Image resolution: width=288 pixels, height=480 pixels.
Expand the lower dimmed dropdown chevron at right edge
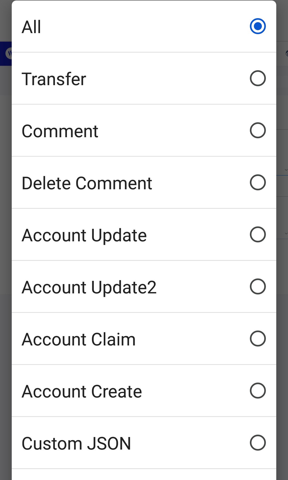coord(286,233)
